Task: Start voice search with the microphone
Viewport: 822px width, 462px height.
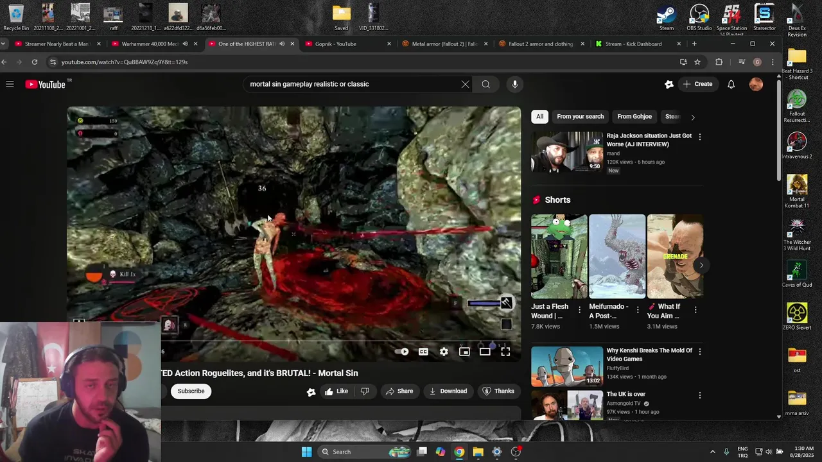Action: [514, 84]
